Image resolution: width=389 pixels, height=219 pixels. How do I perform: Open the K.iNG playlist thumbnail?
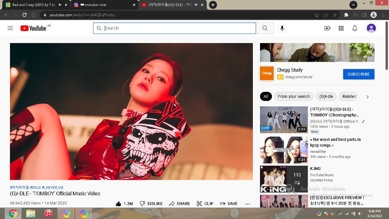pyautogui.click(x=284, y=179)
